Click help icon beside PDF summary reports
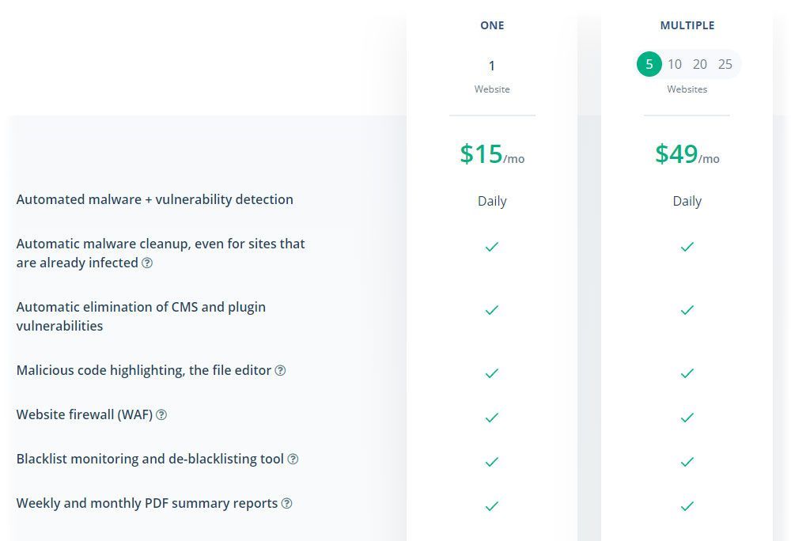 pos(287,503)
